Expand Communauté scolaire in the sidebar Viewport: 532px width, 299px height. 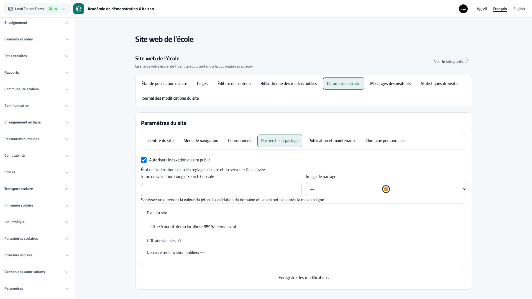[36, 89]
